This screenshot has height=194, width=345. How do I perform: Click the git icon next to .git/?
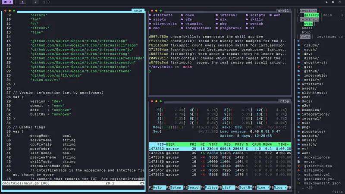click(298, 67)
